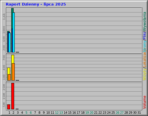Click the x-axis label for day 4
The width and height of the screenshot is (148, 116).
(x=22, y=113)
